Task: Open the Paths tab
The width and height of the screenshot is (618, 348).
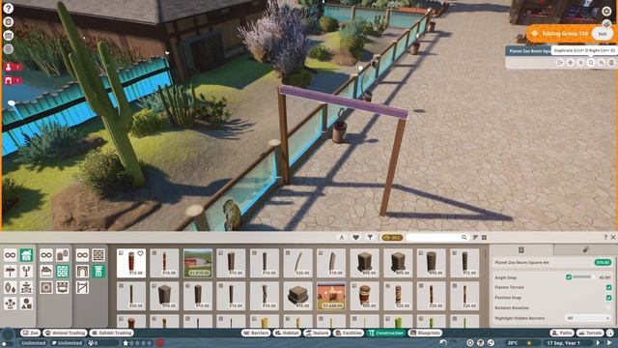Action: (x=562, y=333)
